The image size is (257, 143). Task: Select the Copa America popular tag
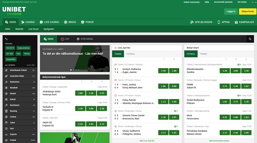[23, 48]
